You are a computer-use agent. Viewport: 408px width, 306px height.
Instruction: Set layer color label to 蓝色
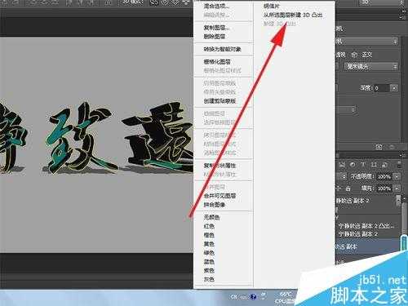tap(209, 262)
